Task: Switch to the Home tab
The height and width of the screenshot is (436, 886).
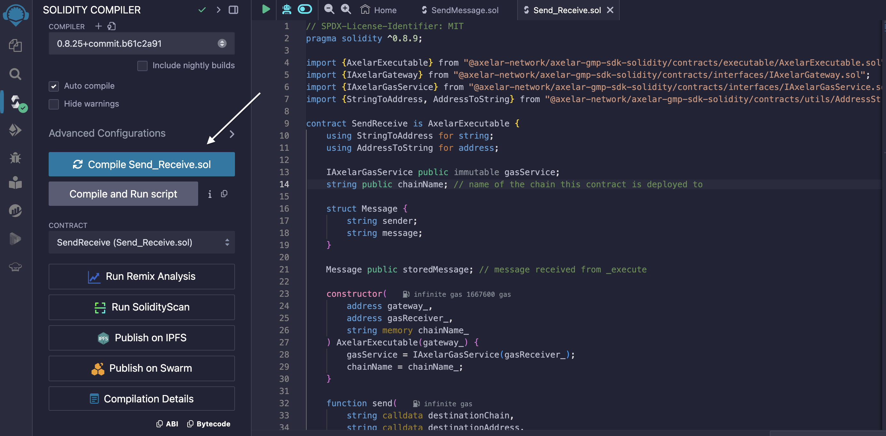Action: pyautogui.click(x=378, y=10)
